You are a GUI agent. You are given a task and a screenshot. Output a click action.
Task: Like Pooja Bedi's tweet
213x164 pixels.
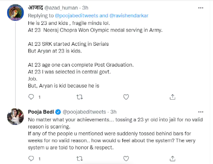coord(126,159)
